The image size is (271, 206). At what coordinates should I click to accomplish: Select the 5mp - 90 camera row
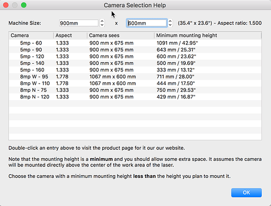pyautogui.click(x=135, y=50)
